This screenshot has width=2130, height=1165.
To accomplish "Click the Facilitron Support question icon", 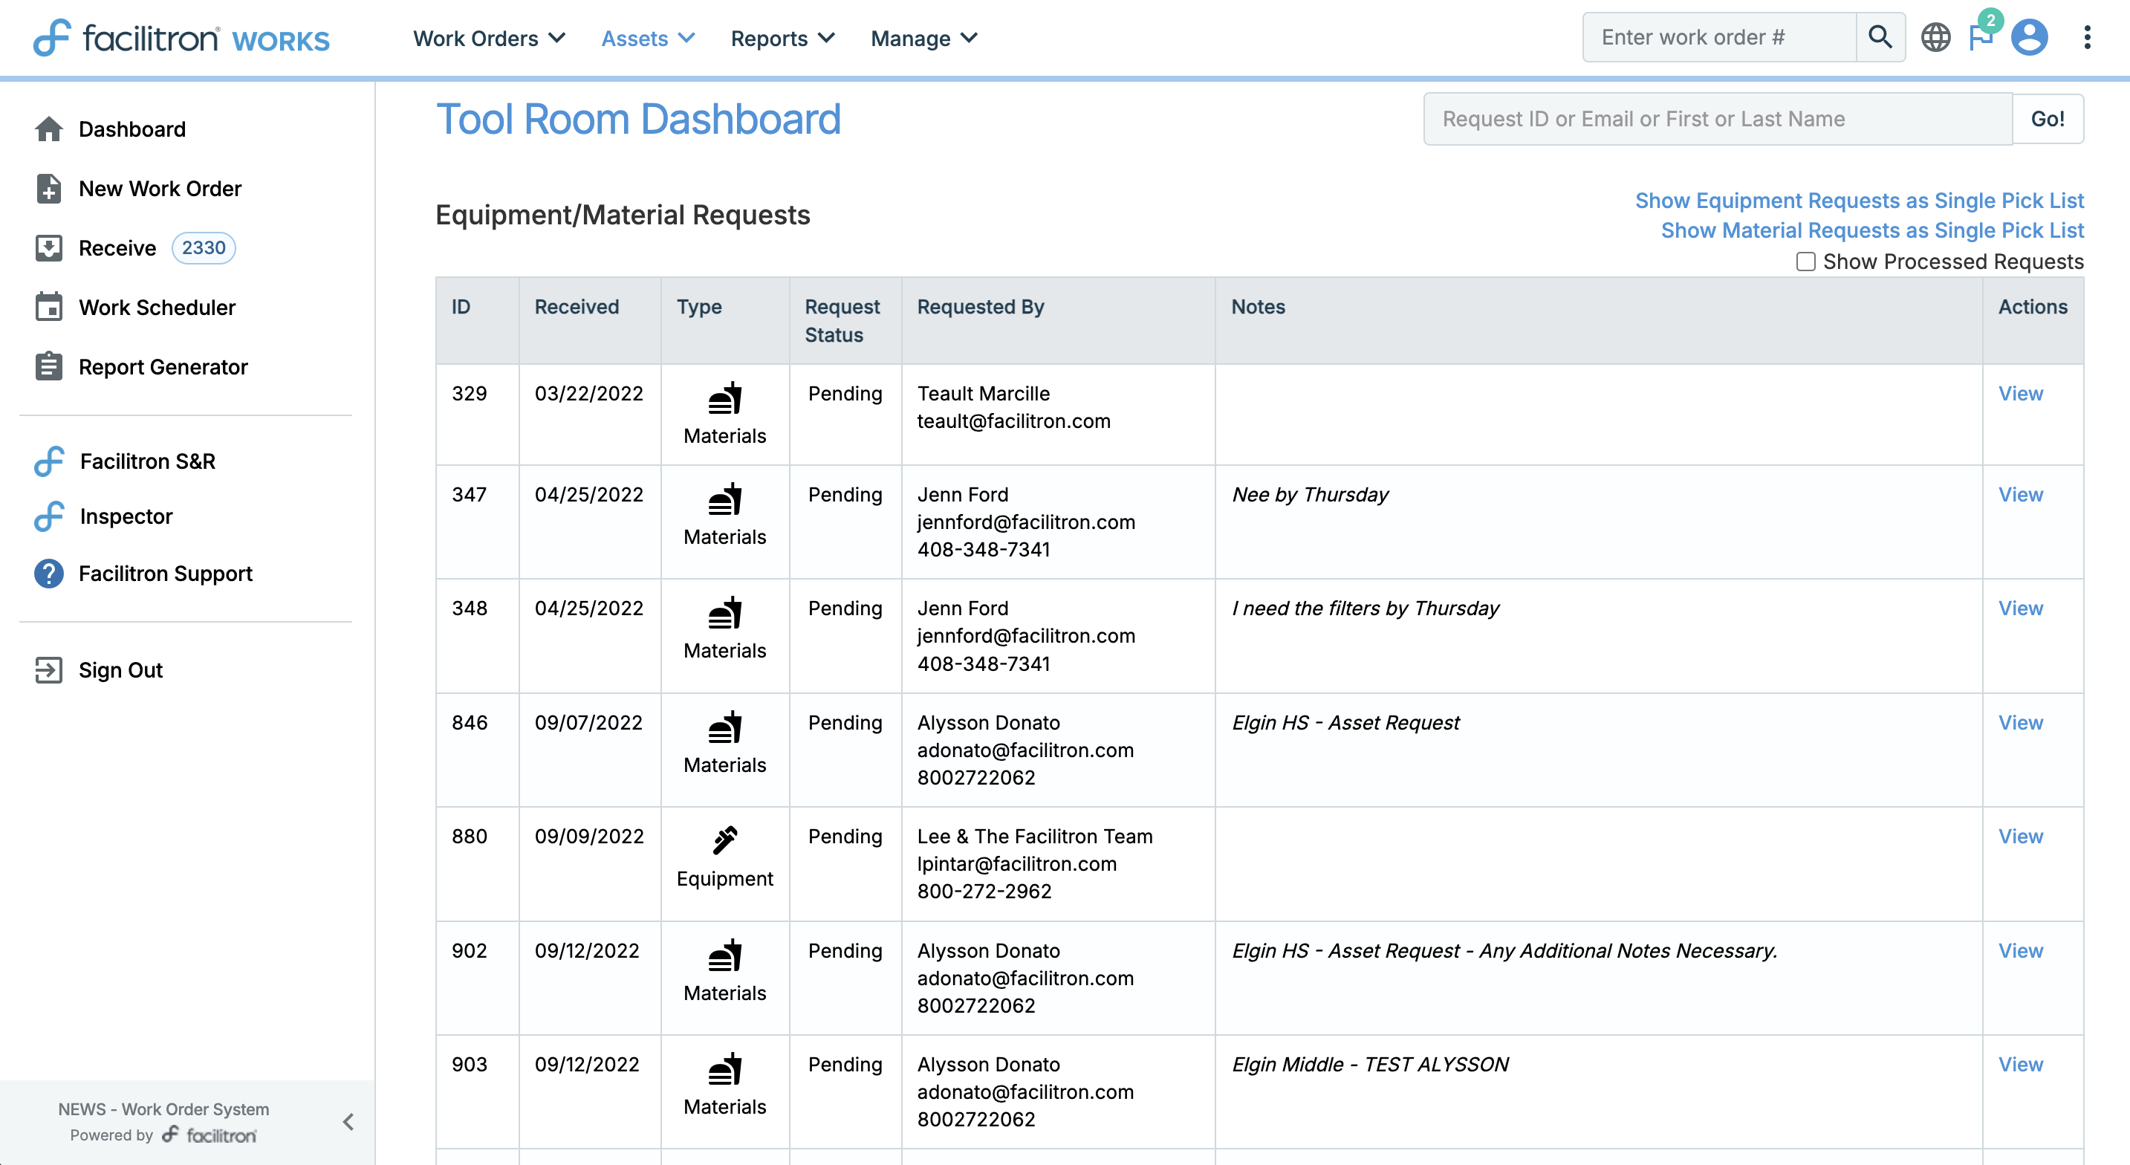I will [49, 574].
